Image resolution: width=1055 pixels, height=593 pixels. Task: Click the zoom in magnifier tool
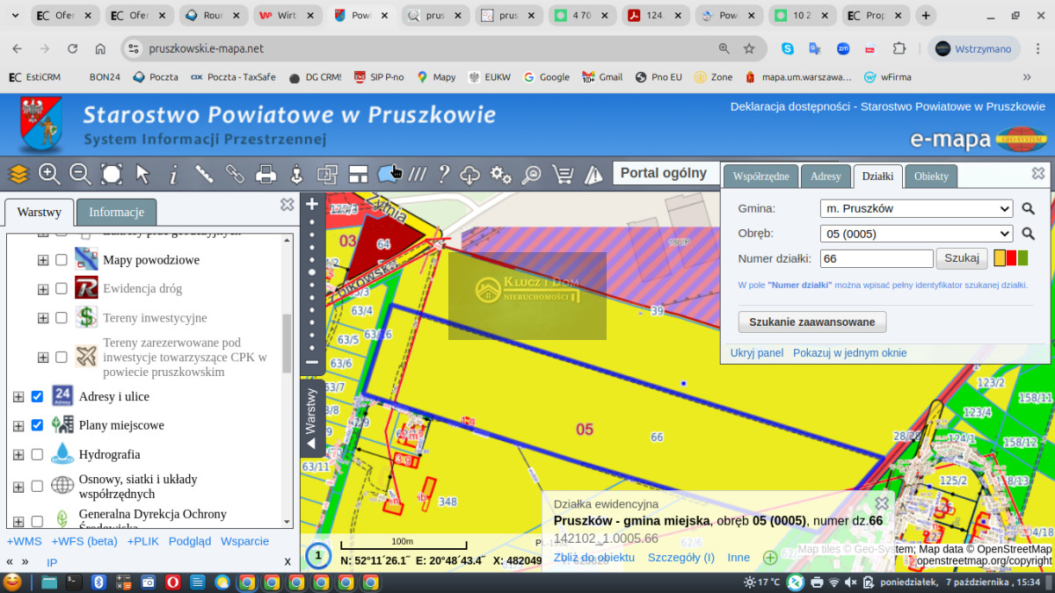(49, 174)
